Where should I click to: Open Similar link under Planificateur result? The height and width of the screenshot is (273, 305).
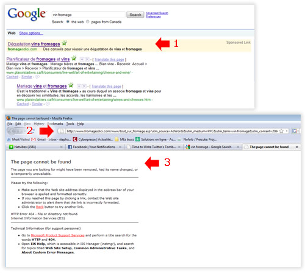(x=27, y=77)
